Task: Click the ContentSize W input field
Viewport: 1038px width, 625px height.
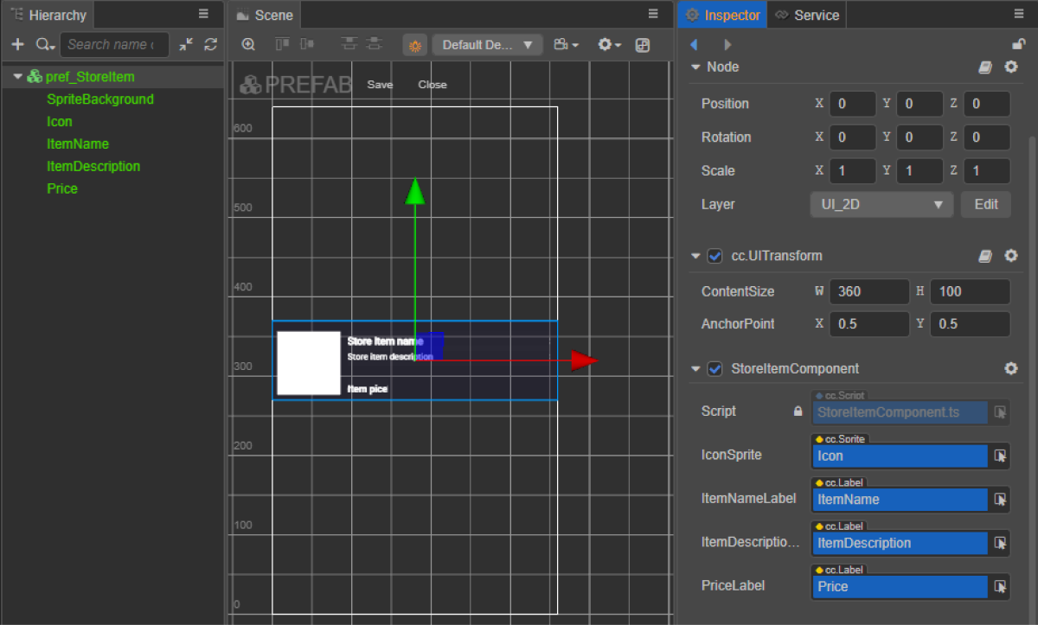Action: [x=868, y=292]
